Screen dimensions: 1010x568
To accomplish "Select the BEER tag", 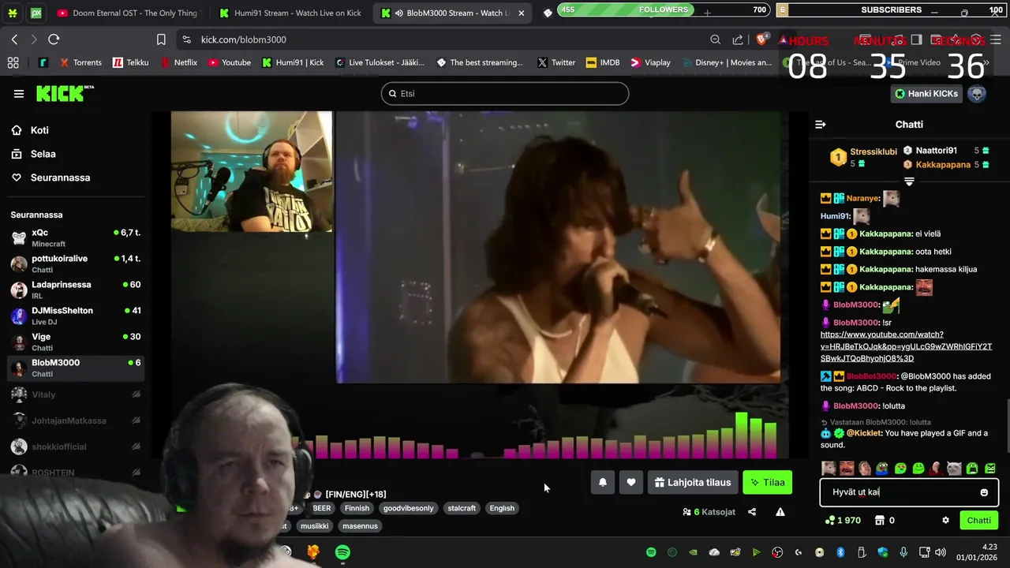I will point(322,509).
